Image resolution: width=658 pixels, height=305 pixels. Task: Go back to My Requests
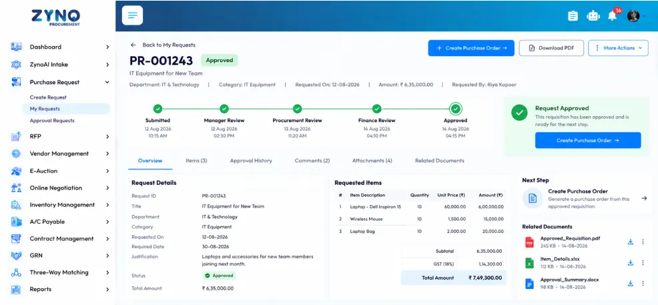163,45
